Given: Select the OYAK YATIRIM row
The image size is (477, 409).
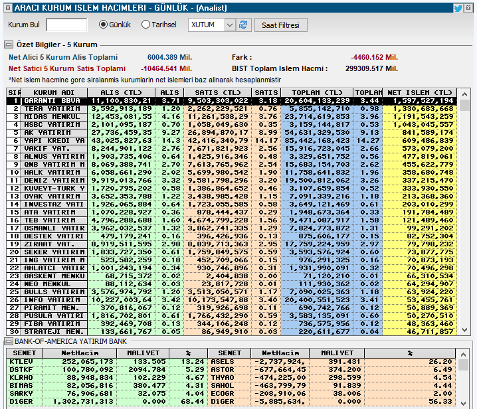Looking at the screenshot, I should (231, 196).
